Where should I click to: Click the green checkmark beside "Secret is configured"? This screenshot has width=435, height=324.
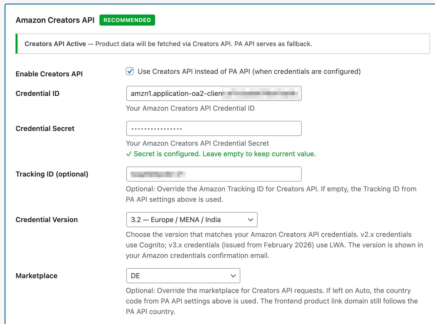tap(129, 154)
